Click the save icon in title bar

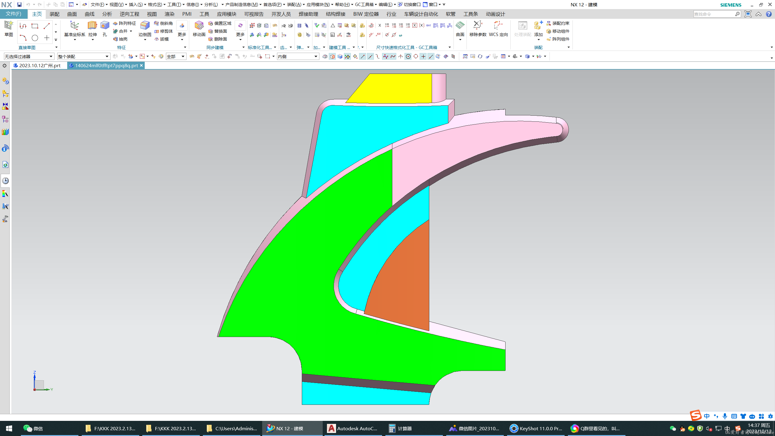(19, 5)
